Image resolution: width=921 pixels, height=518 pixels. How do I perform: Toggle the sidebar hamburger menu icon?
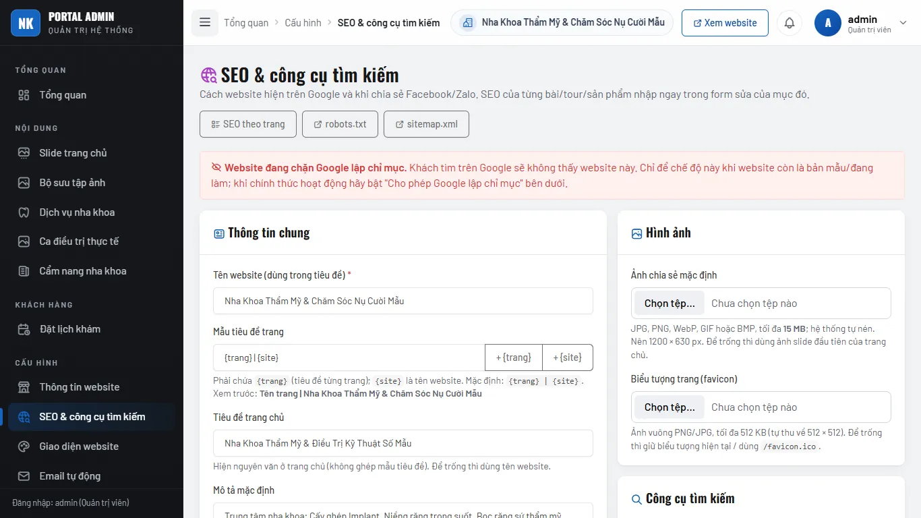pos(205,22)
